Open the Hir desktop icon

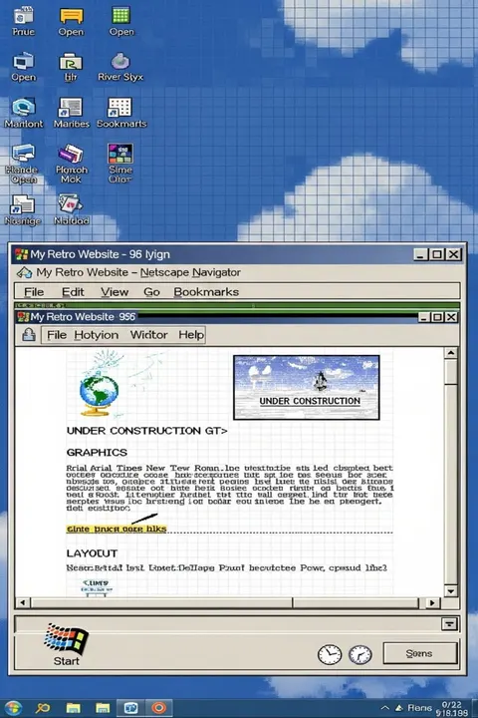click(71, 67)
